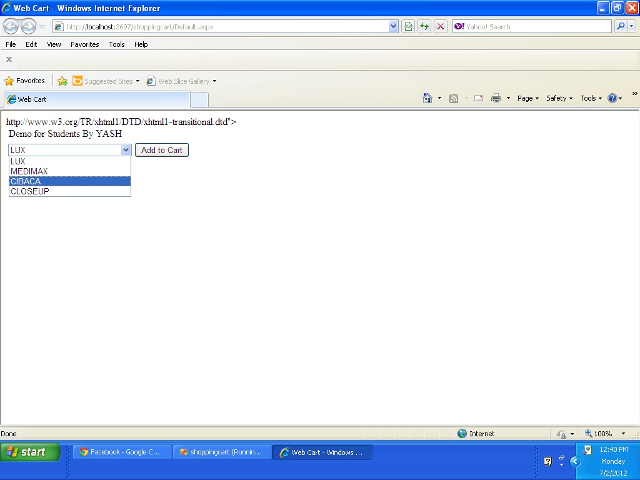The width and height of the screenshot is (640, 480).
Task: Open search provider options dropdown
Action: tap(631, 27)
